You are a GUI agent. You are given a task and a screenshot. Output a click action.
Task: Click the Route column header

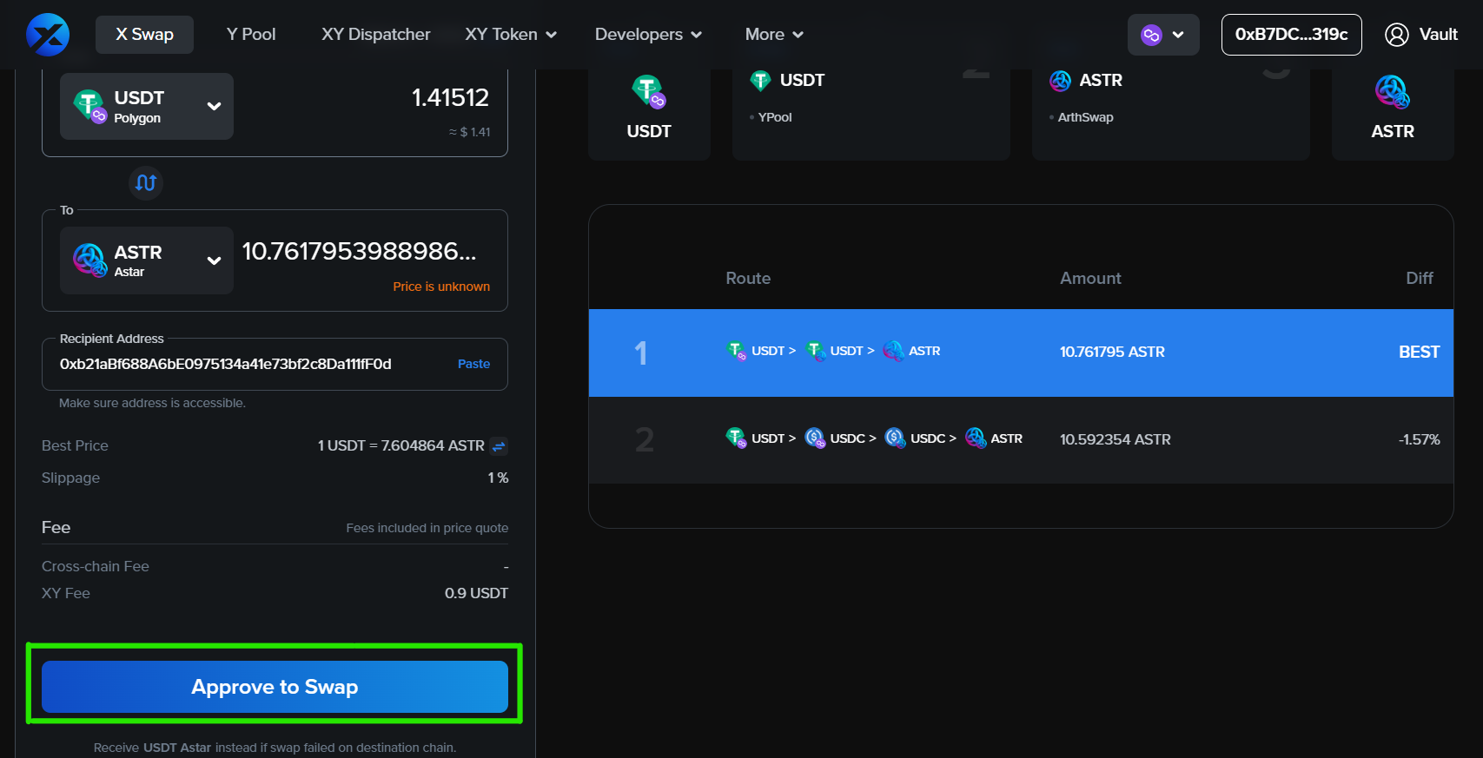[748, 278]
